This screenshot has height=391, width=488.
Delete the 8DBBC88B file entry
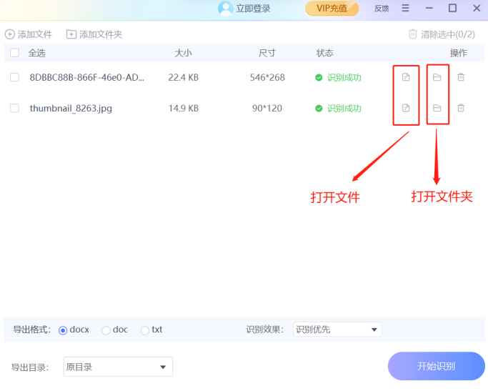(461, 77)
